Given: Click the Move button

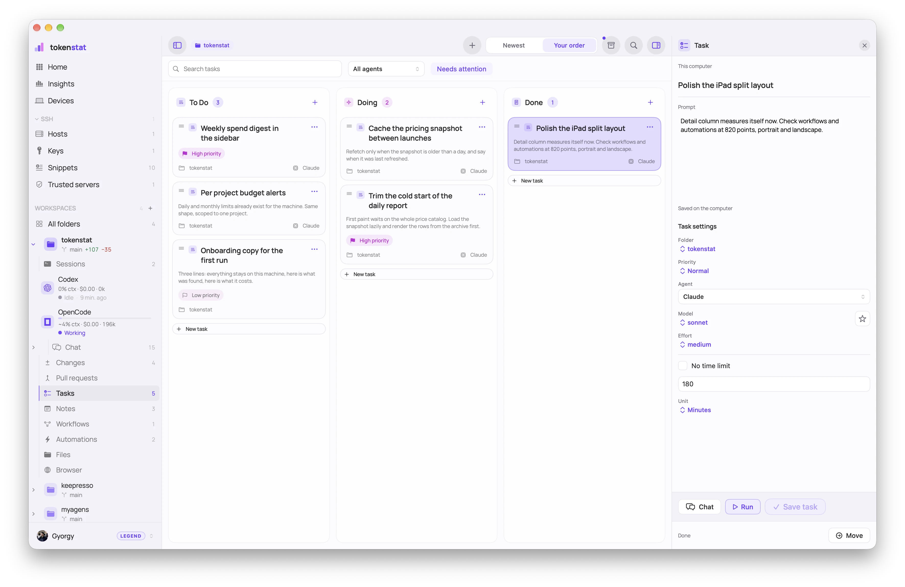Looking at the screenshot, I should [849, 536].
